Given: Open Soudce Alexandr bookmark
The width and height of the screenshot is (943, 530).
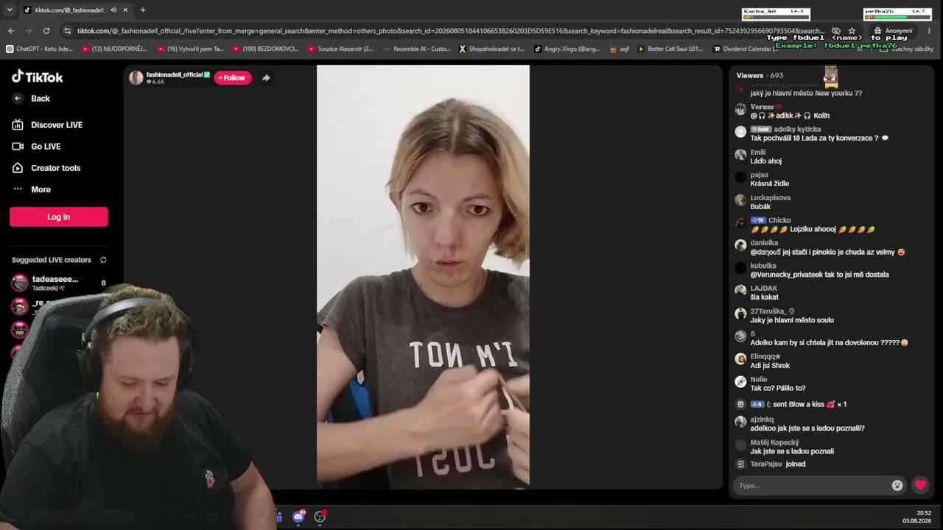Looking at the screenshot, I should tap(340, 49).
